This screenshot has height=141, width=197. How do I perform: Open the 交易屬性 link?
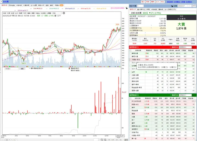[x=177, y=2]
